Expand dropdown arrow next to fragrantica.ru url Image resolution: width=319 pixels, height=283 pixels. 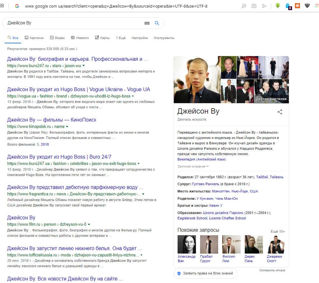click(x=143, y=194)
